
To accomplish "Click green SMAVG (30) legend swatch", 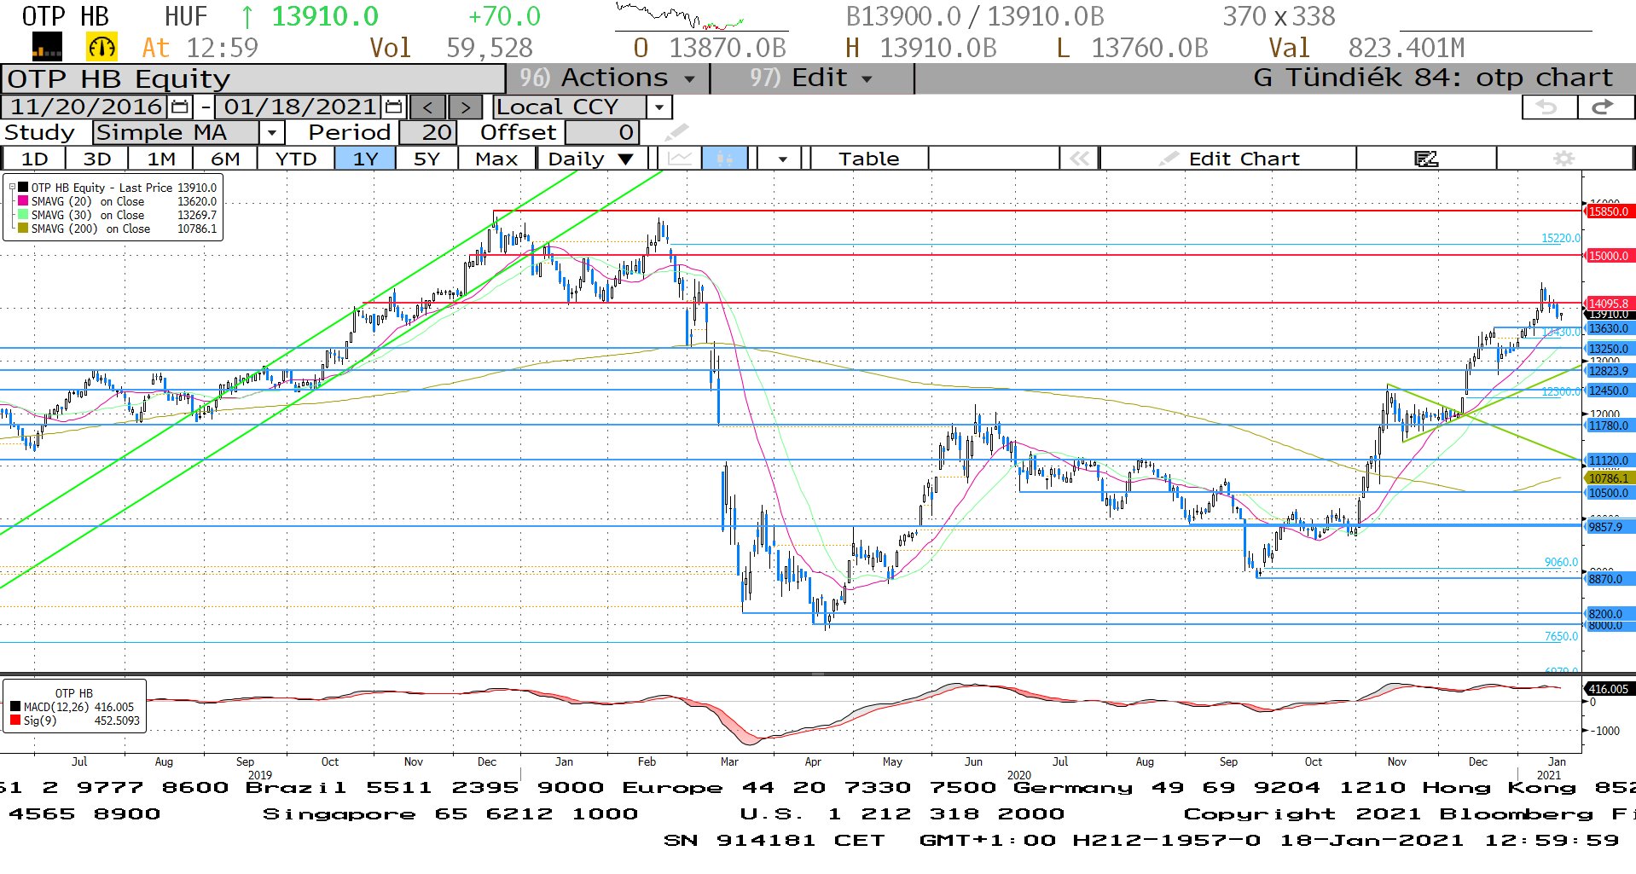I will [23, 215].
